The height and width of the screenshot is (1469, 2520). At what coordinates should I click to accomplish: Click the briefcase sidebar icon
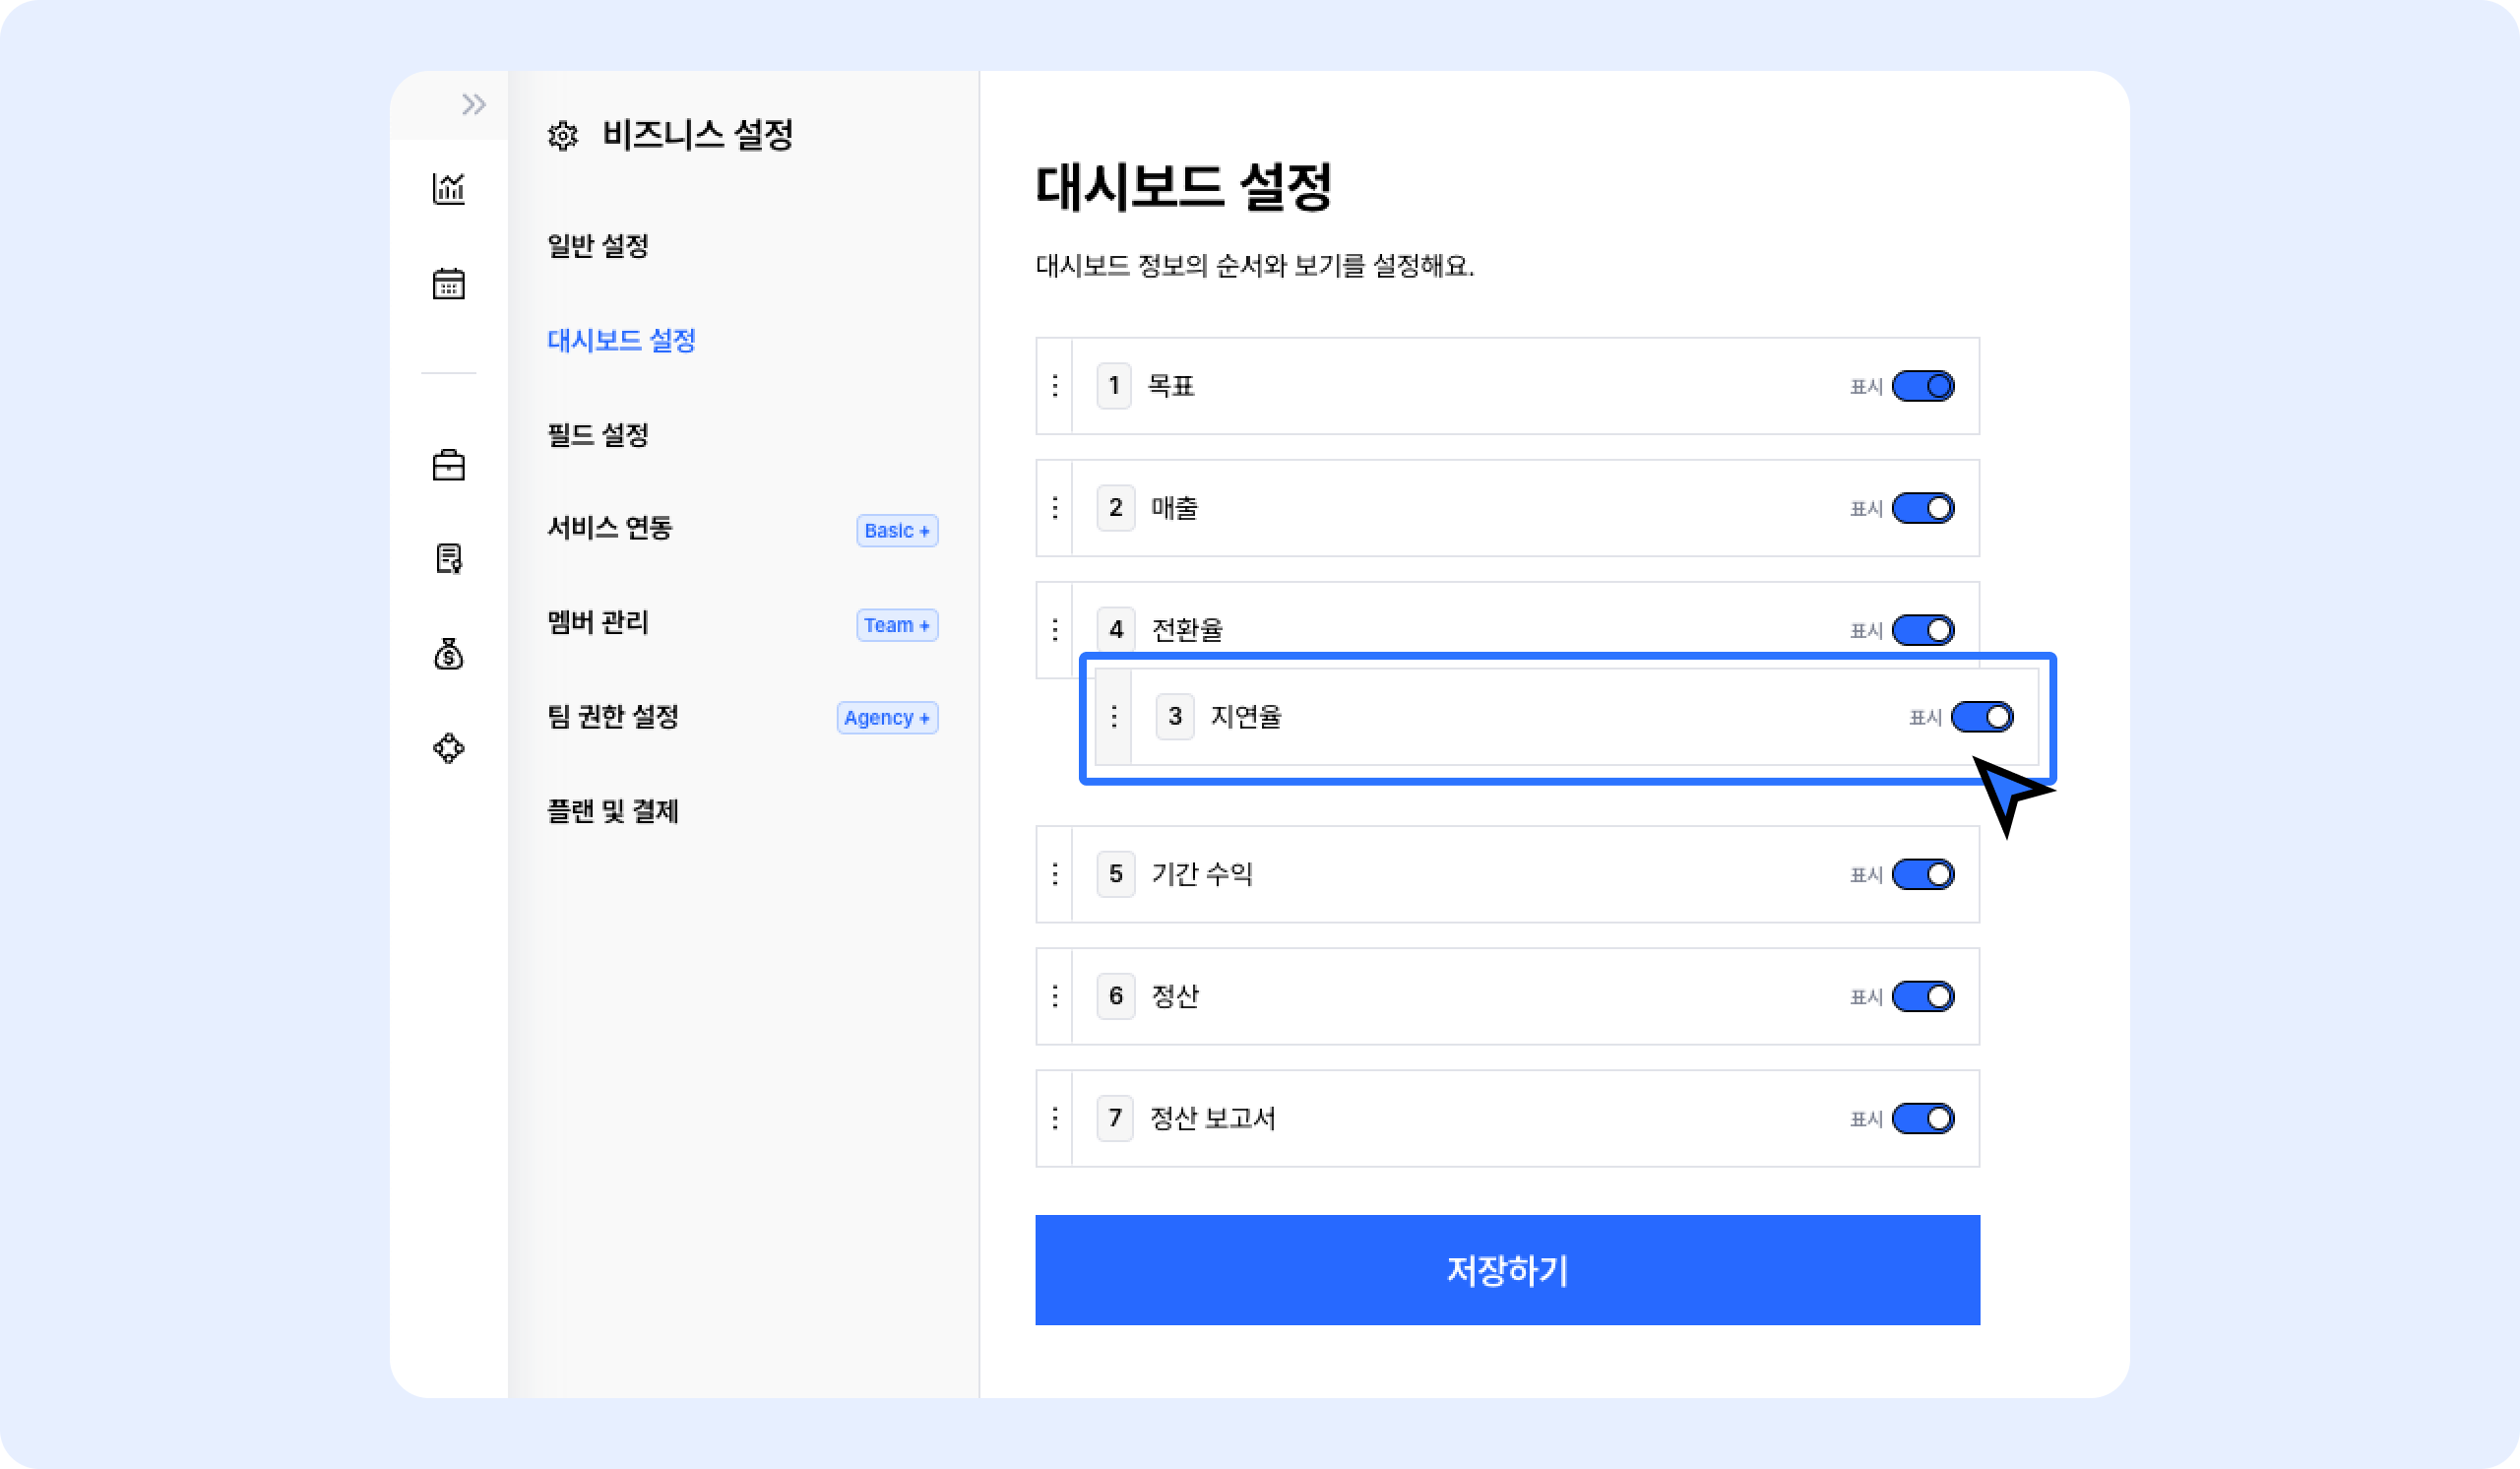pos(449,465)
